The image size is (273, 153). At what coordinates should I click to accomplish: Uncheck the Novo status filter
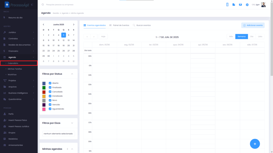click(50, 100)
